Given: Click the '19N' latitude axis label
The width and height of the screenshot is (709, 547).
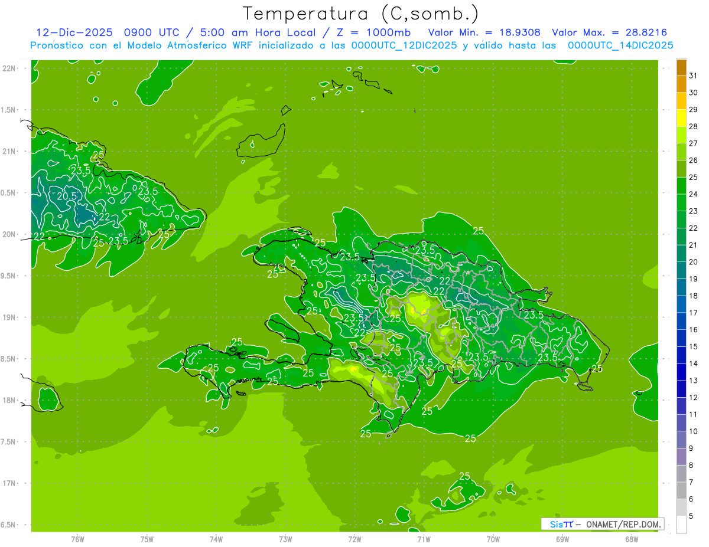Looking at the screenshot, I should [x=9, y=317].
